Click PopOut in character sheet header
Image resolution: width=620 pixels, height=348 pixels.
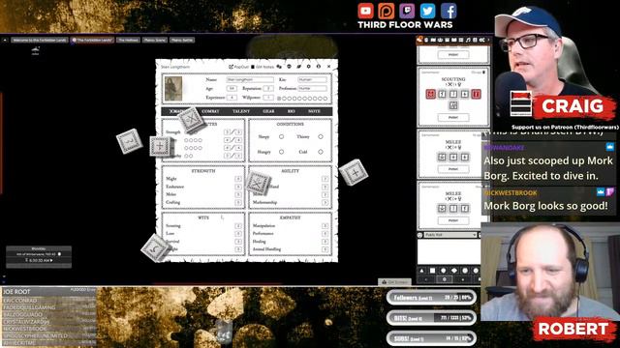pos(239,67)
